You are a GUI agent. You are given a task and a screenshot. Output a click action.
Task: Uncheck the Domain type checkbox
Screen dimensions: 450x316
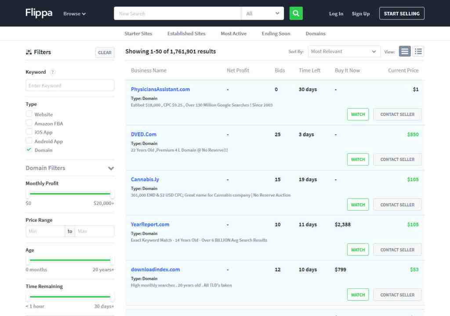pos(29,150)
